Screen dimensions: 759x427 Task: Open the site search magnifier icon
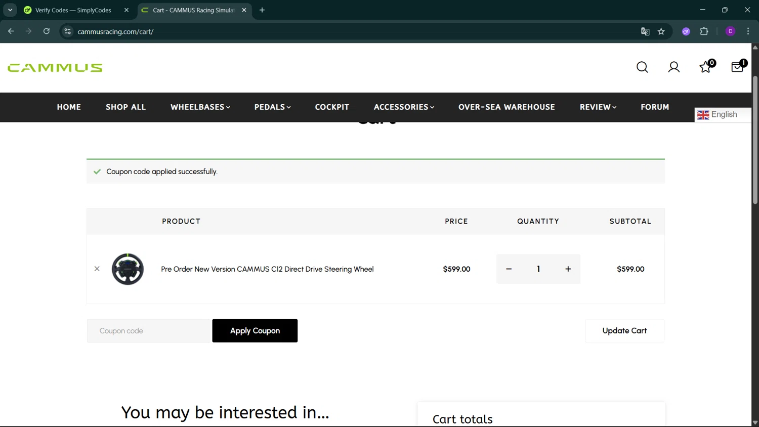642,67
